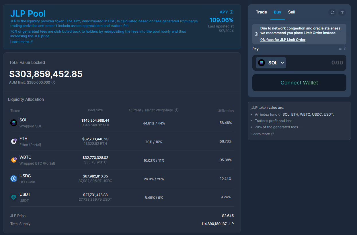
Task: Click the Ether (Portal) token name
Action: coord(30,145)
